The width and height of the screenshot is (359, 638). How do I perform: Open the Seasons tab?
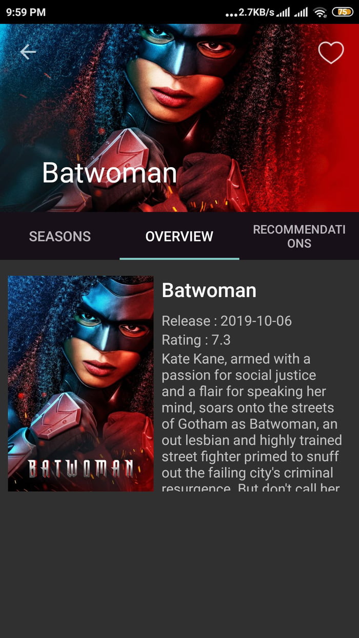[60, 236]
